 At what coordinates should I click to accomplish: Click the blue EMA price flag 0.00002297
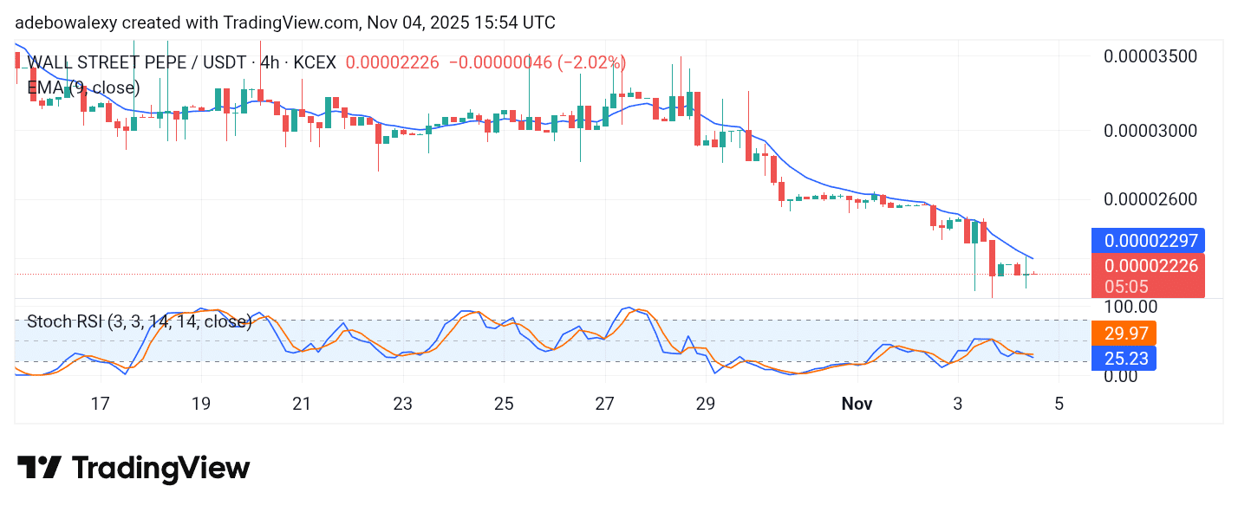(x=1151, y=240)
